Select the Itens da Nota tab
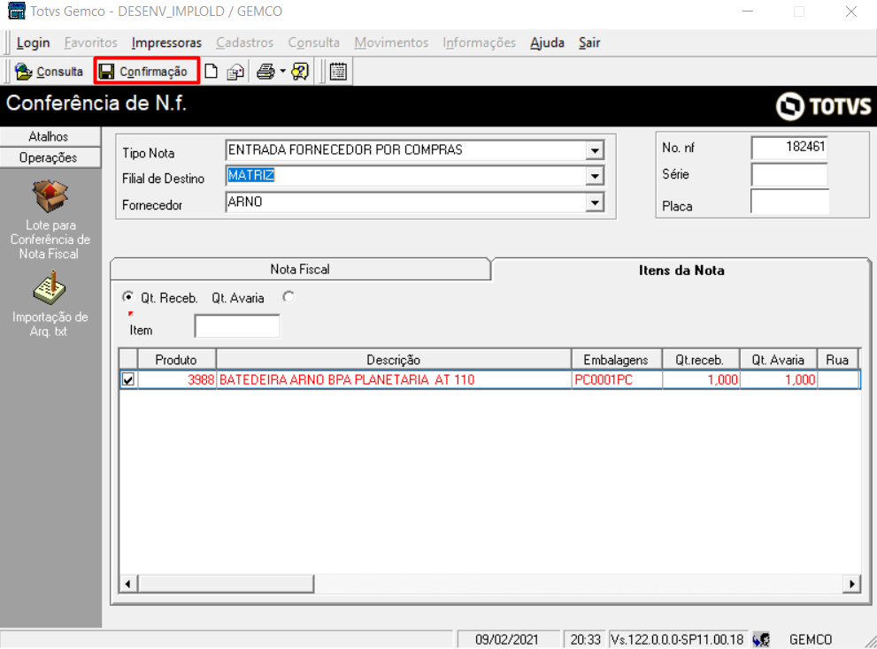Screen dimensions: 877x649 point(681,271)
